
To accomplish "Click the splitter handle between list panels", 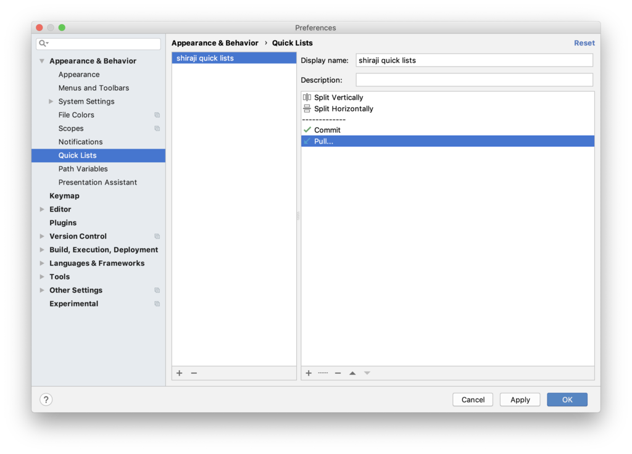I will tap(298, 215).
